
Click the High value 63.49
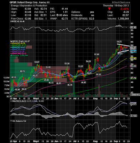(x=28, y=12)
